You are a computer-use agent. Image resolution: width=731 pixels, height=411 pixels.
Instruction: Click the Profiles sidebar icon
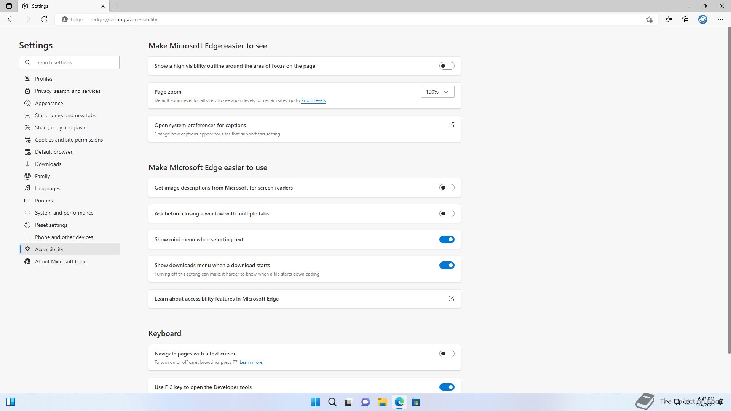27,79
